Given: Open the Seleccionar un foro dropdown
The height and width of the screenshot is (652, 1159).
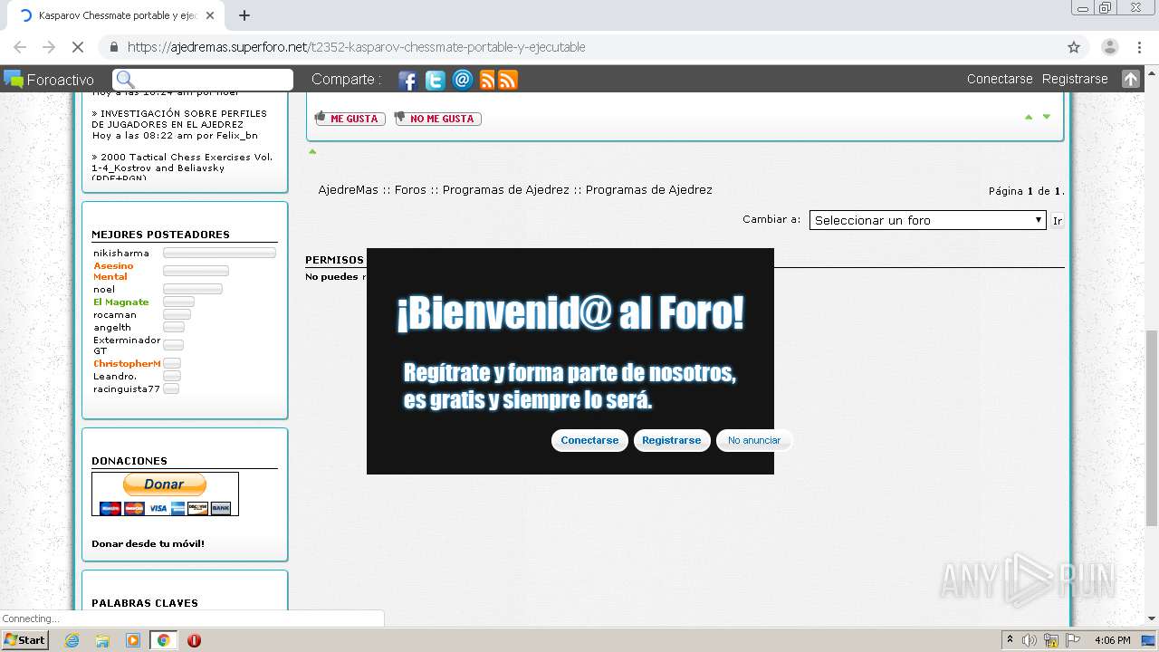Looking at the screenshot, I should tap(928, 220).
